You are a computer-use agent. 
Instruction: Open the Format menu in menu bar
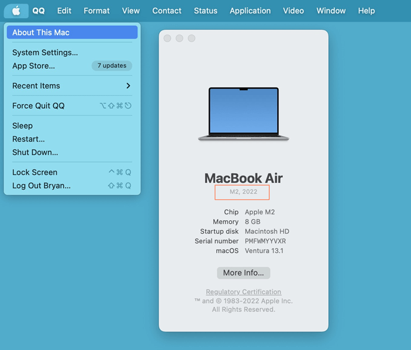pyautogui.click(x=96, y=11)
